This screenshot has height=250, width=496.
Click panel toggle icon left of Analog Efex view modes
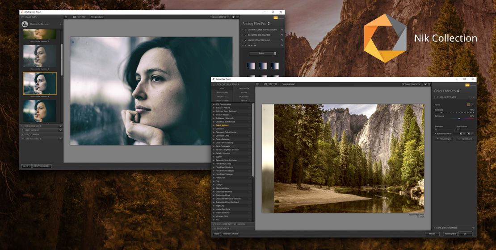[66, 17]
